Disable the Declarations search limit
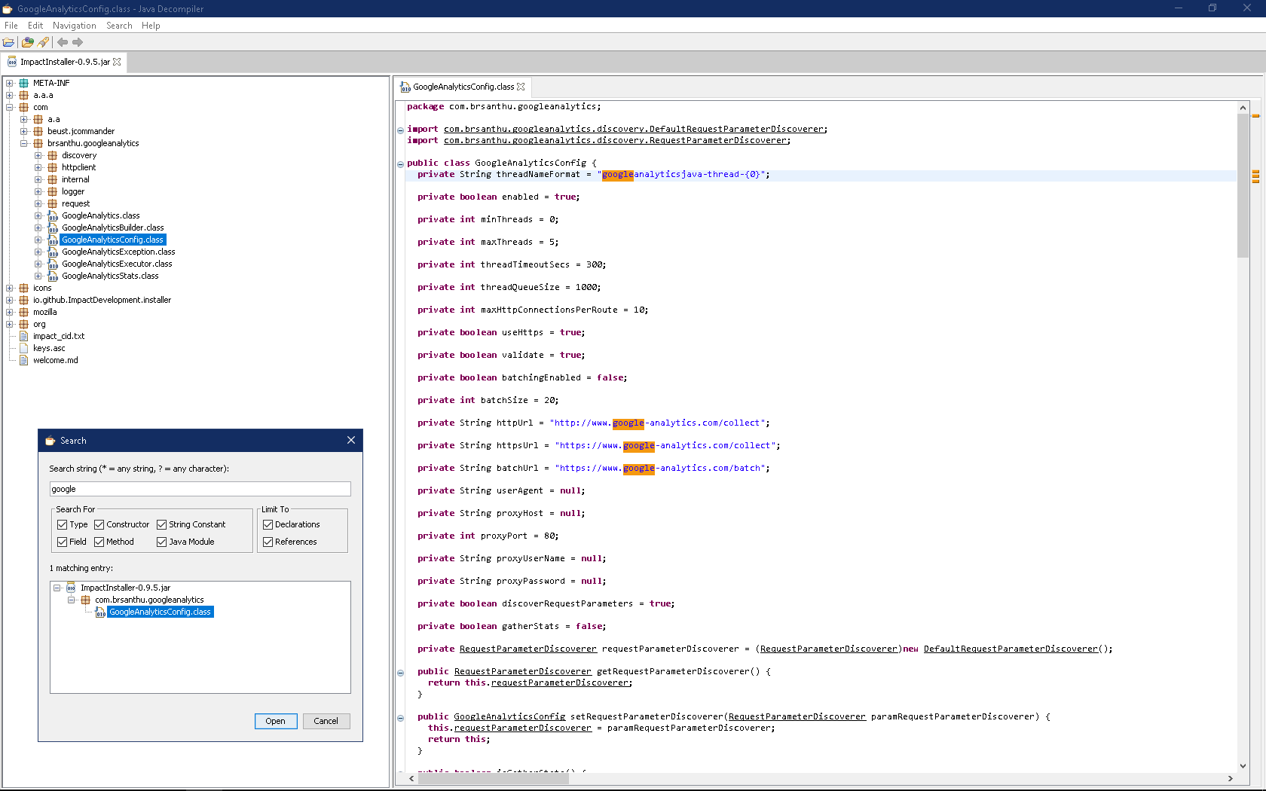Viewport: 1266px width, 791px height. [268, 524]
